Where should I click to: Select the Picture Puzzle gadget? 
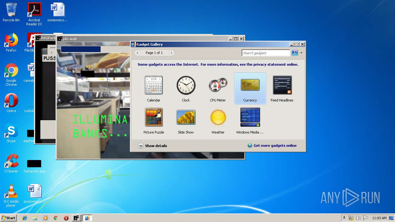[154, 121]
